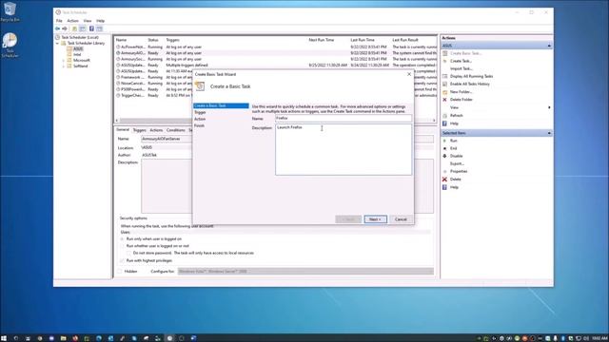Toggle 'Run with highest privileges' checkbox
Viewport: 609px width, 342px height.
(123, 261)
